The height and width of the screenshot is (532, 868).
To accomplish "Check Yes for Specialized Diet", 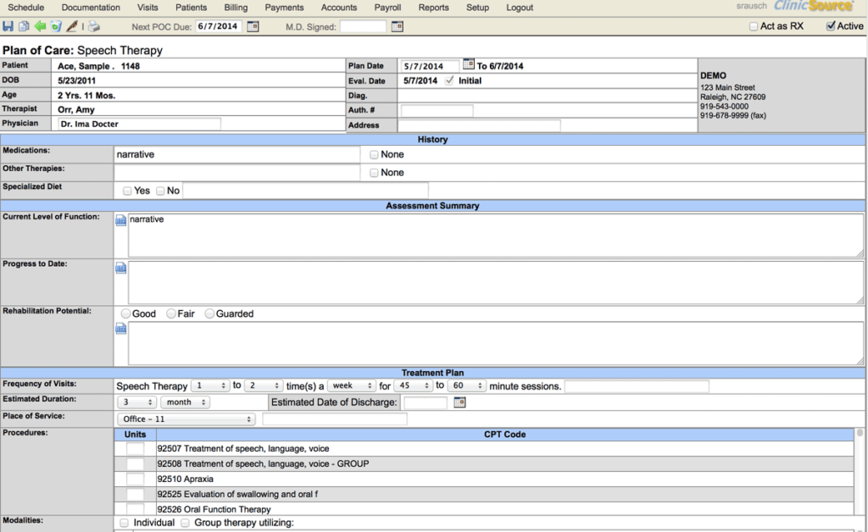I will point(127,191).
